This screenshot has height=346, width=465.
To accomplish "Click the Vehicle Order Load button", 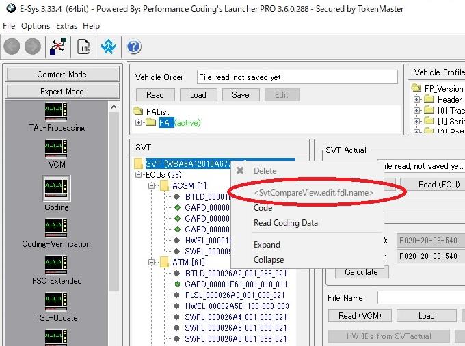I will coord(198,95).
